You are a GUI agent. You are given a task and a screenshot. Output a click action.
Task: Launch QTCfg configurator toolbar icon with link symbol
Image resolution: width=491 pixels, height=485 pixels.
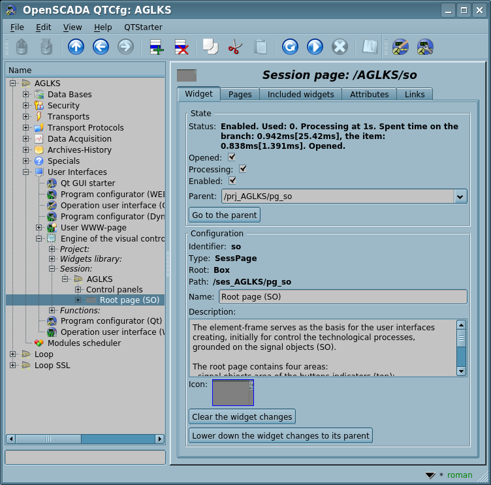(x=400, y=47)
